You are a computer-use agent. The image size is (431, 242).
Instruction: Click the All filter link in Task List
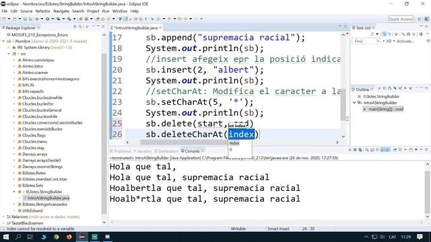point(389,41)
